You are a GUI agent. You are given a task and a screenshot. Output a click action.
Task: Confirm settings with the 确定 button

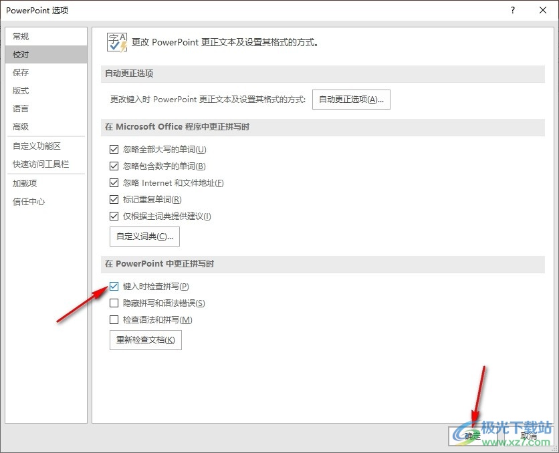point(473,436)
